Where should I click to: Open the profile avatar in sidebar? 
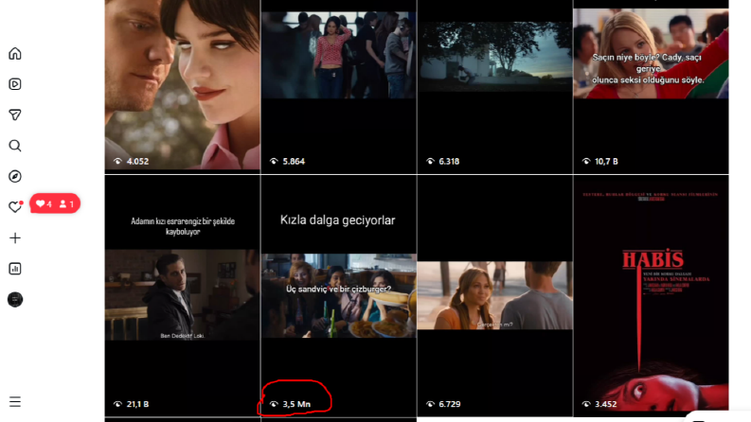(15, 300)
